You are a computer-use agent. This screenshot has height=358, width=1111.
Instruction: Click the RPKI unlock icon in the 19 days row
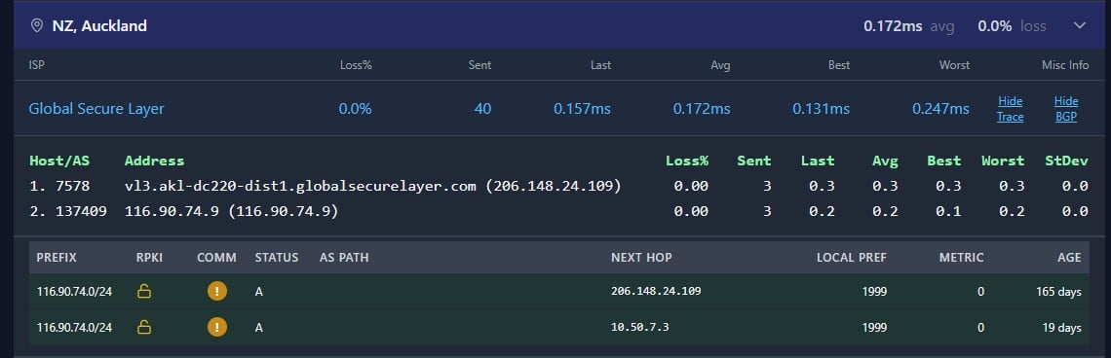click(144, 327)
